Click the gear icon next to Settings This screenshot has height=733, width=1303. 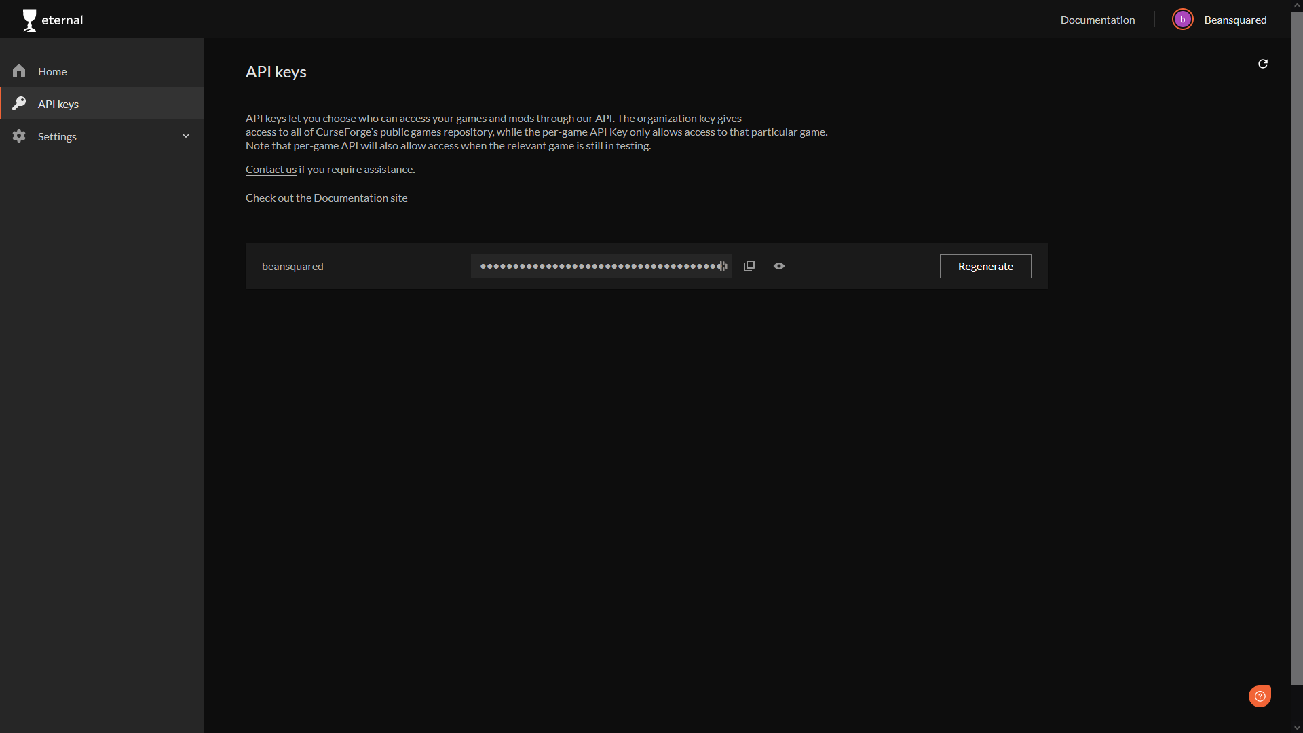coord(19,136)
